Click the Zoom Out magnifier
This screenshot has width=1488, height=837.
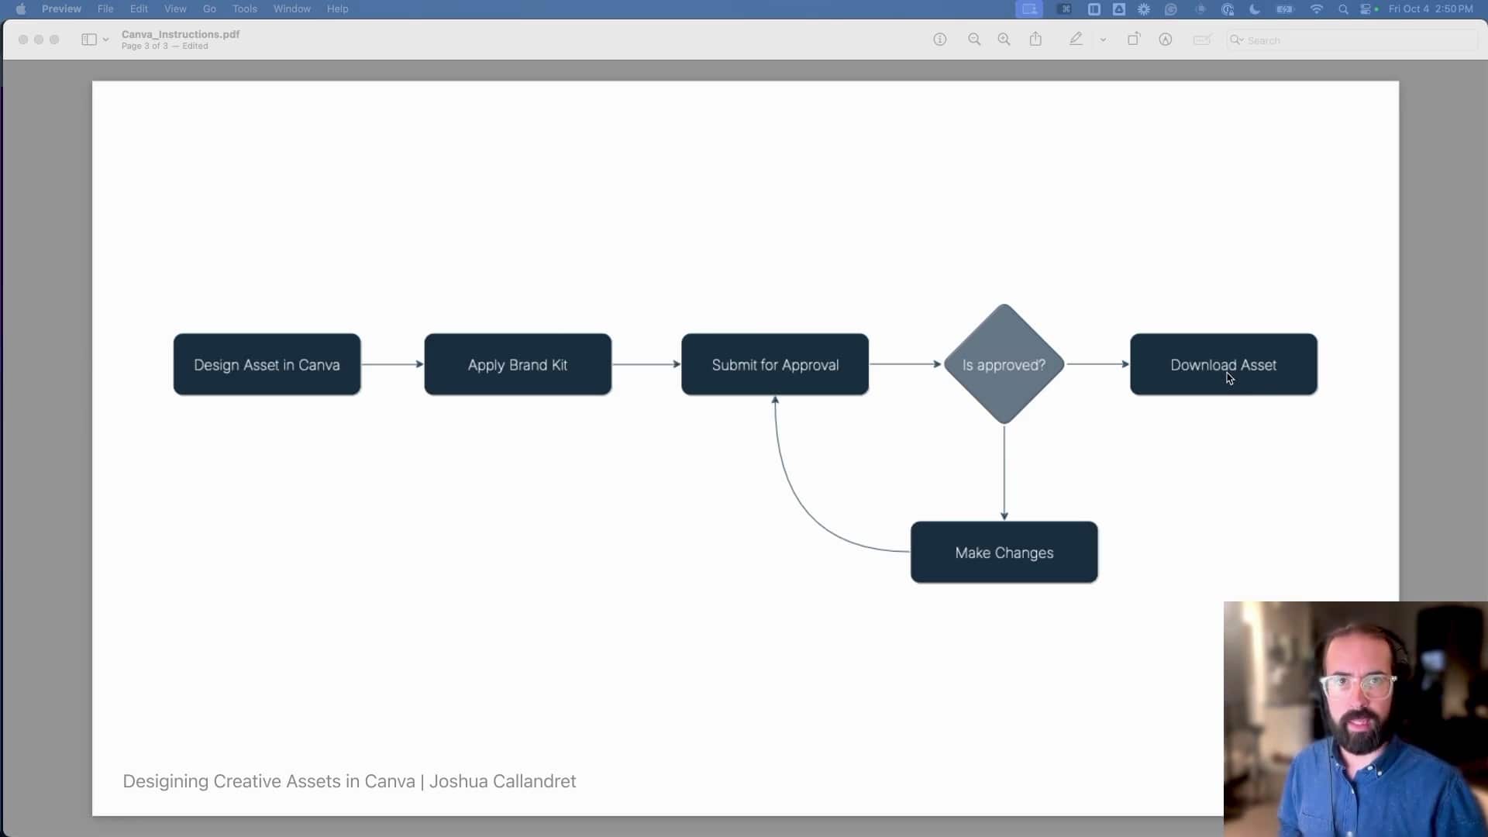coord(974,40)
